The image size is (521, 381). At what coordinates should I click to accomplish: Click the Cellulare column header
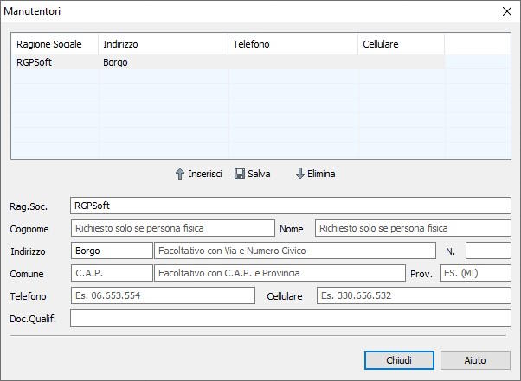pyautogui.click(x=401, y=44)
